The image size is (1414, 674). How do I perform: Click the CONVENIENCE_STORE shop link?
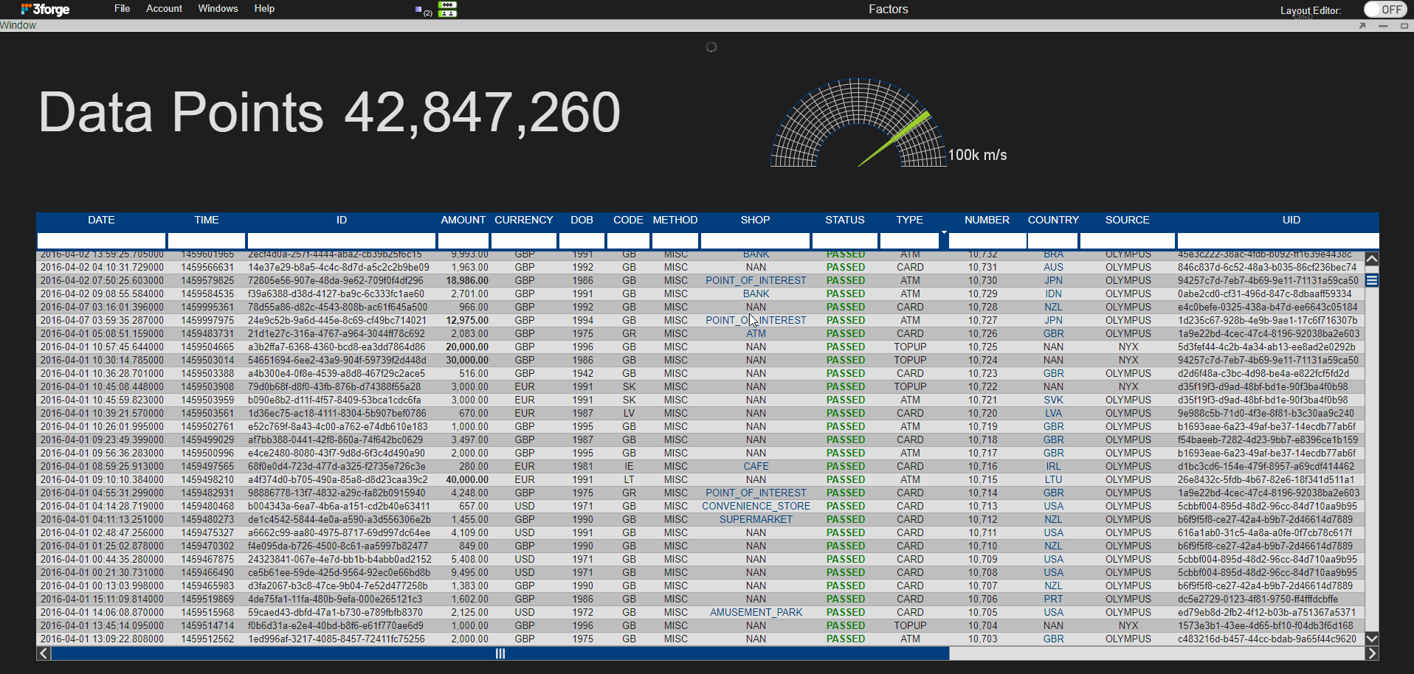(x=756, y=507)
